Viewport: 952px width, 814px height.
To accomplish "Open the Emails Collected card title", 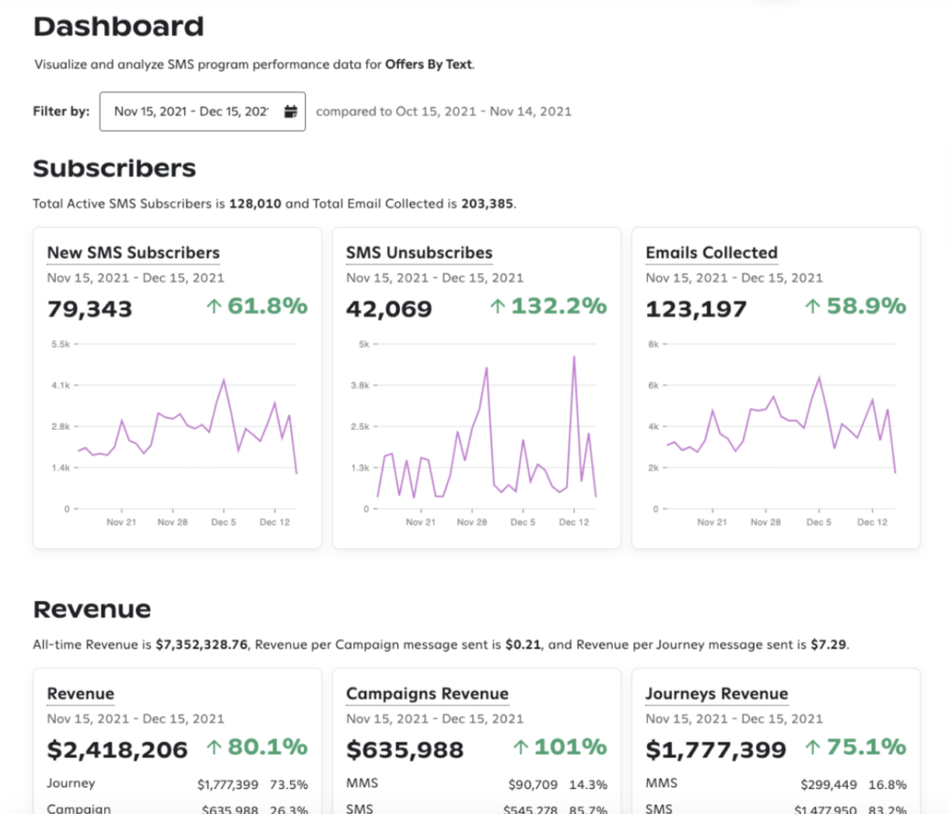I will pos(711,253).
